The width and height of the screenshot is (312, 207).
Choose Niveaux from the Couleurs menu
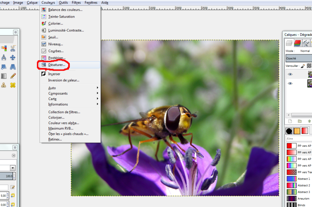(x=70, y=44)
